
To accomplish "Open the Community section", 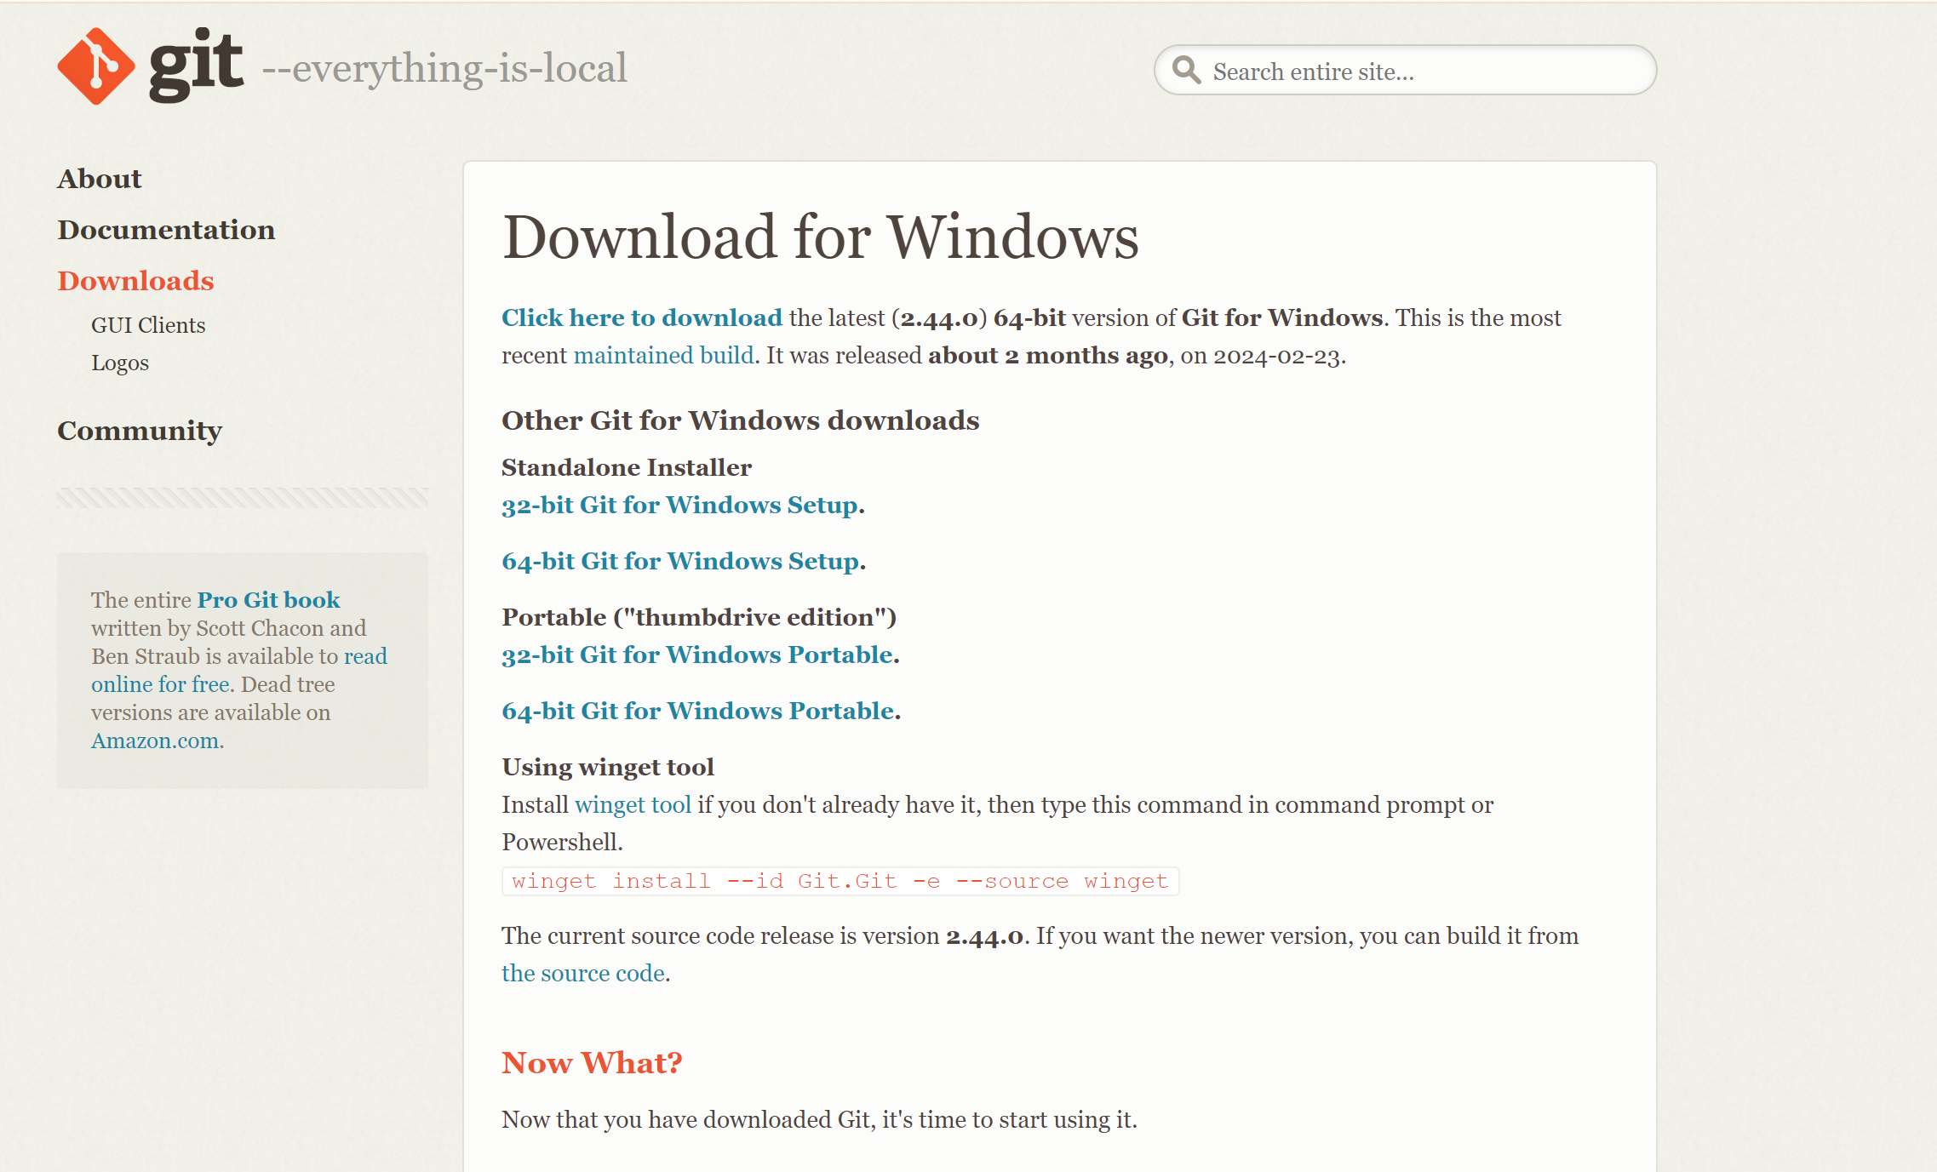I will [140, 431].
